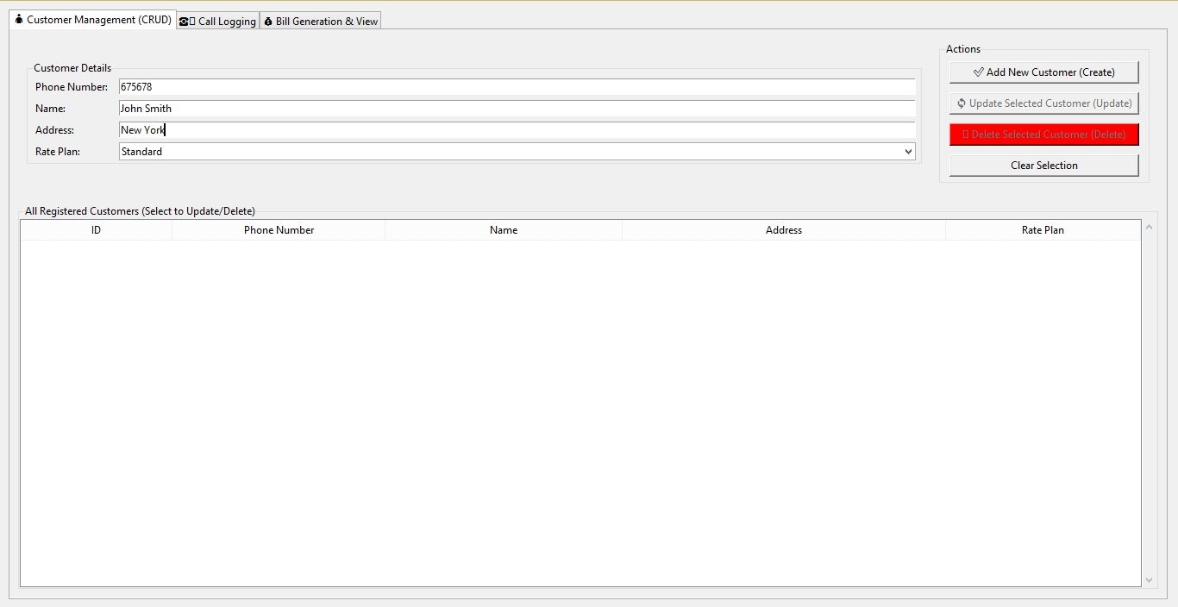The width and height of the screenshot is (1178, 607).
Task: Click into the Name text field
Action: 516,109
